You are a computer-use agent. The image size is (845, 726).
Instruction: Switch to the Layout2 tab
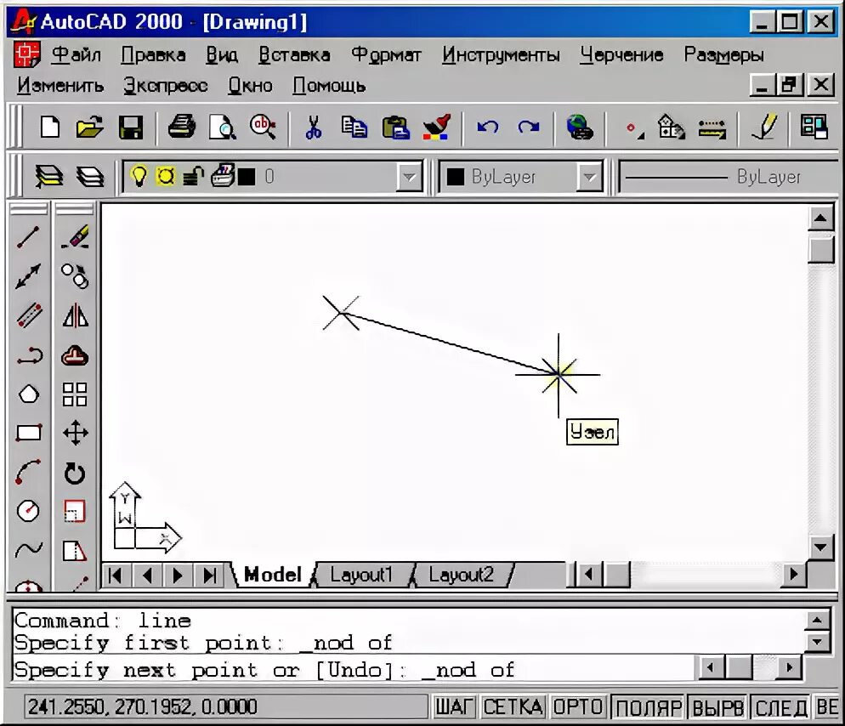coord(462,575)
